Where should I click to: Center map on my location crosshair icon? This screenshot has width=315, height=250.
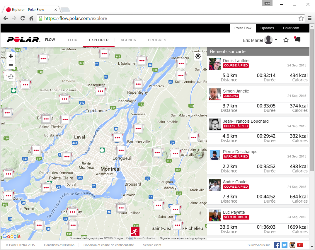11,77
